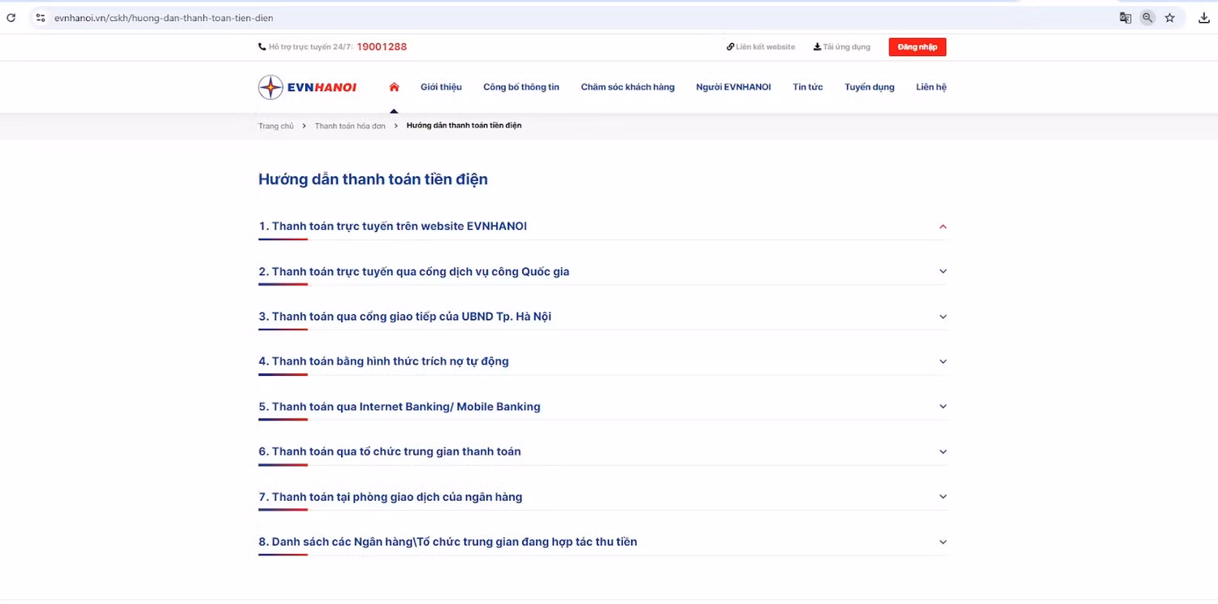
Task: Expand chevron for section 4 trích nợ tự động
Action: [x=943, y=361]
